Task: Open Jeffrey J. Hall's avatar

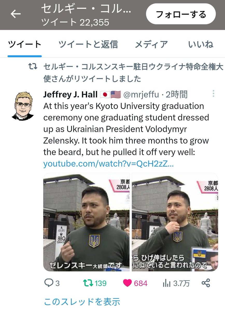Action: coord(23,106)
